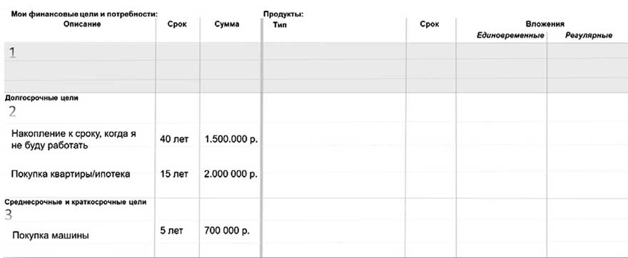
Task: Select the 'Описание' column header
Action: click(x=81, y=24)
